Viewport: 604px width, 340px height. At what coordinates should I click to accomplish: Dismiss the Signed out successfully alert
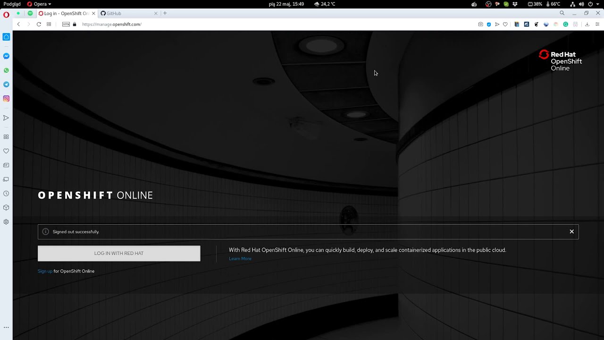coord(571,231)
